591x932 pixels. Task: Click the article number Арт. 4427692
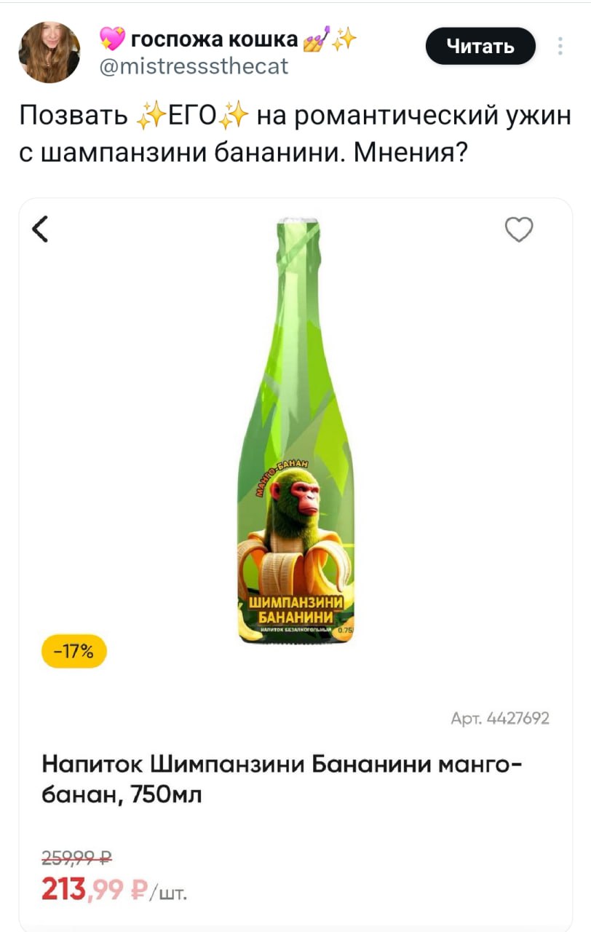click(500, 719)
